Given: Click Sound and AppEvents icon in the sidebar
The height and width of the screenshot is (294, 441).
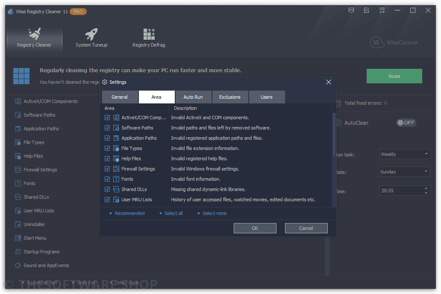Looking at the screenshot, I should point(18,265).
